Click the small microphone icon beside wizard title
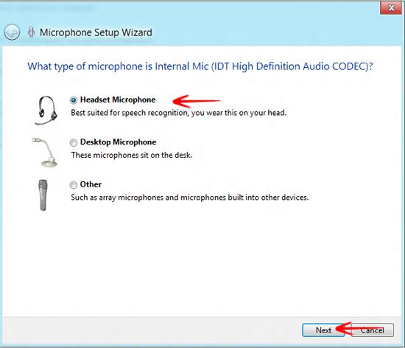The image size is (405, 348). click(x=31, y=32)
